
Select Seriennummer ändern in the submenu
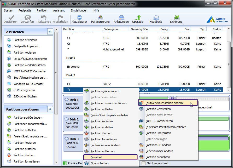(168, 151)
